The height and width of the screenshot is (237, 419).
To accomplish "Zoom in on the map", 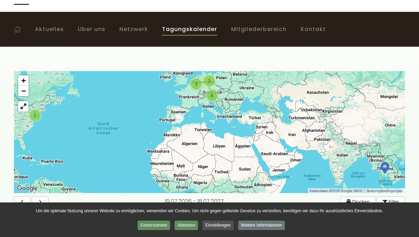I will click(23, 81).
